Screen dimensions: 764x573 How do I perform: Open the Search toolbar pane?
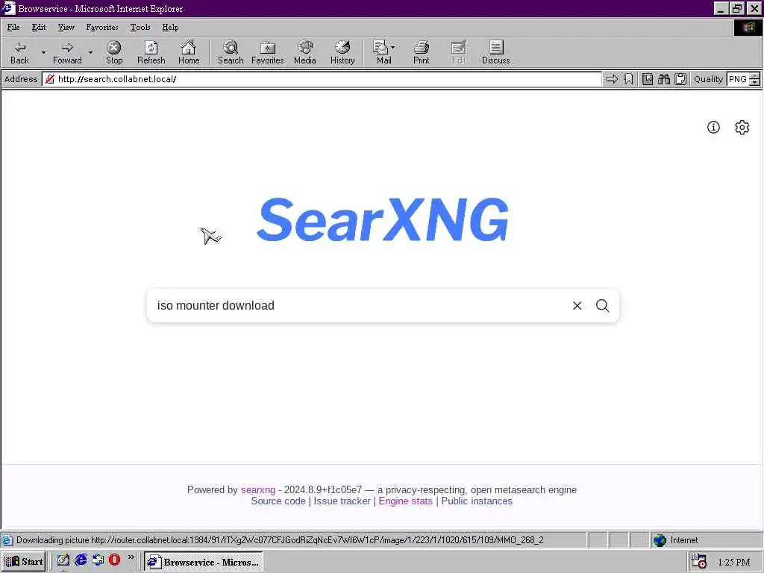231,53
